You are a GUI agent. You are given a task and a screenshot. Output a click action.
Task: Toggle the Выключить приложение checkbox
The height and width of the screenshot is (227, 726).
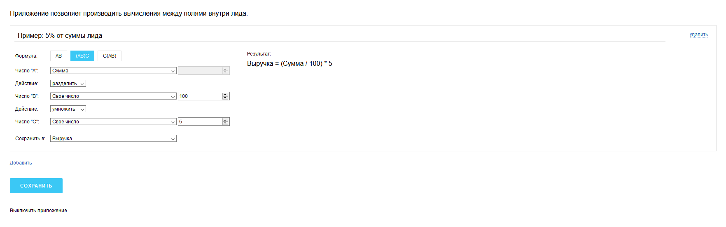click(72, 210)
